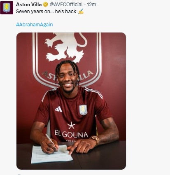Image resolution: width=170 pixels, height=175 pixels.
Task: Click the EL GOUNA sponsor text on shirt
Action: 71,134
